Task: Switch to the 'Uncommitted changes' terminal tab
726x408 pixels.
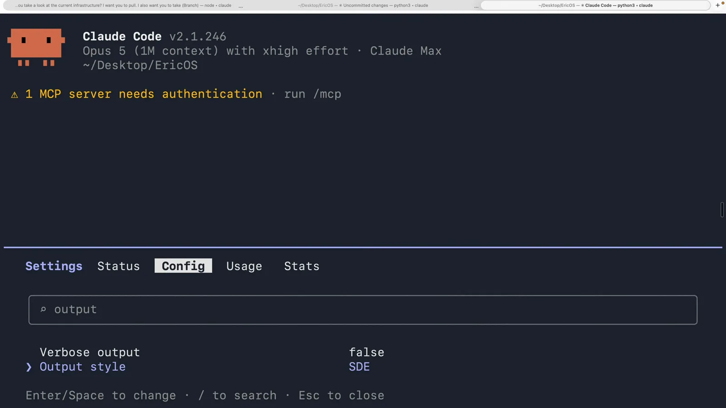Action: point(363,5)
